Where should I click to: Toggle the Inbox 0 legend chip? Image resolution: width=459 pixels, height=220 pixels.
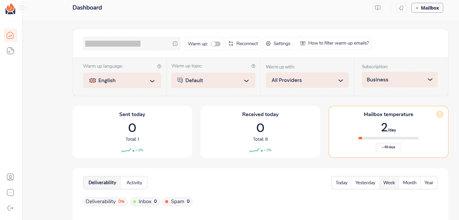[x=145, y=202]
